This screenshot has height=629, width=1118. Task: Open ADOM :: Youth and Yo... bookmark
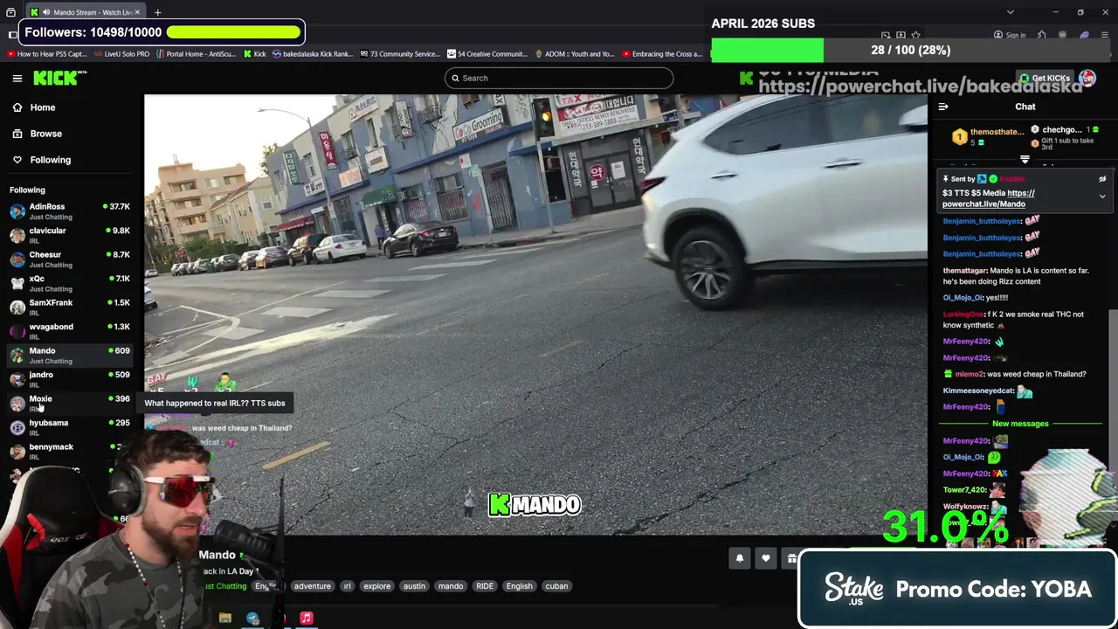click(574, 54)
